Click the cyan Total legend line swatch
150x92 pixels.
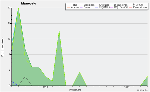[x=68, y=5]
